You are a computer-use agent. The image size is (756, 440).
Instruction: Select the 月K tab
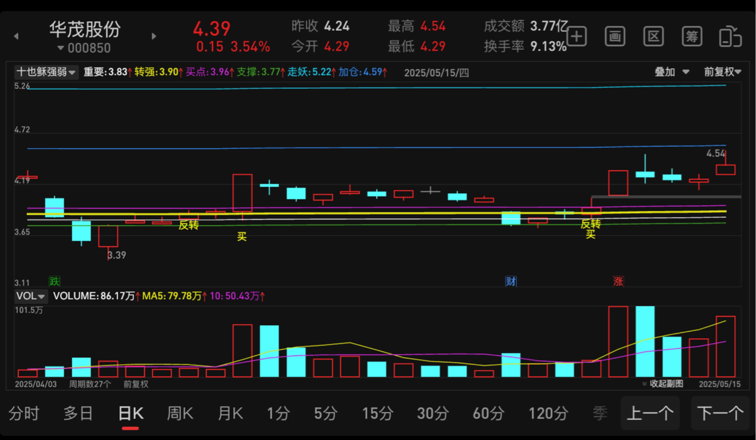point(230,413)
